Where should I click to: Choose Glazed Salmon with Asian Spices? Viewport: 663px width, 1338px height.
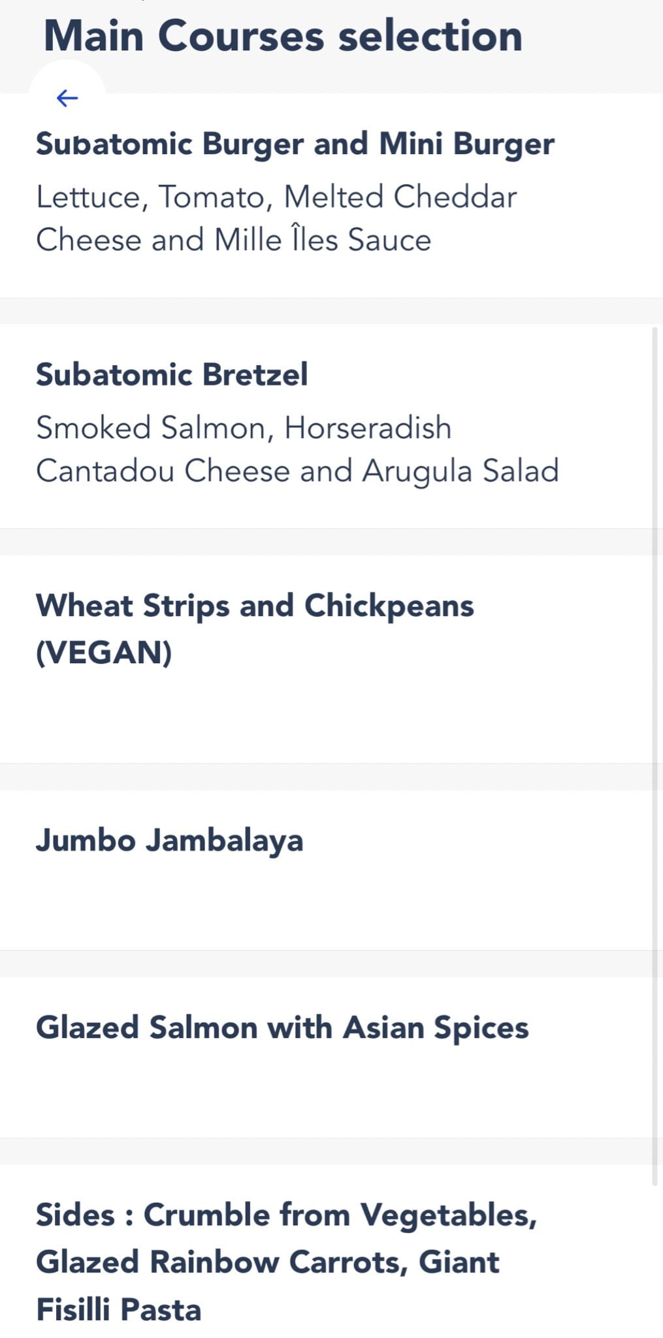(282, 1027)
